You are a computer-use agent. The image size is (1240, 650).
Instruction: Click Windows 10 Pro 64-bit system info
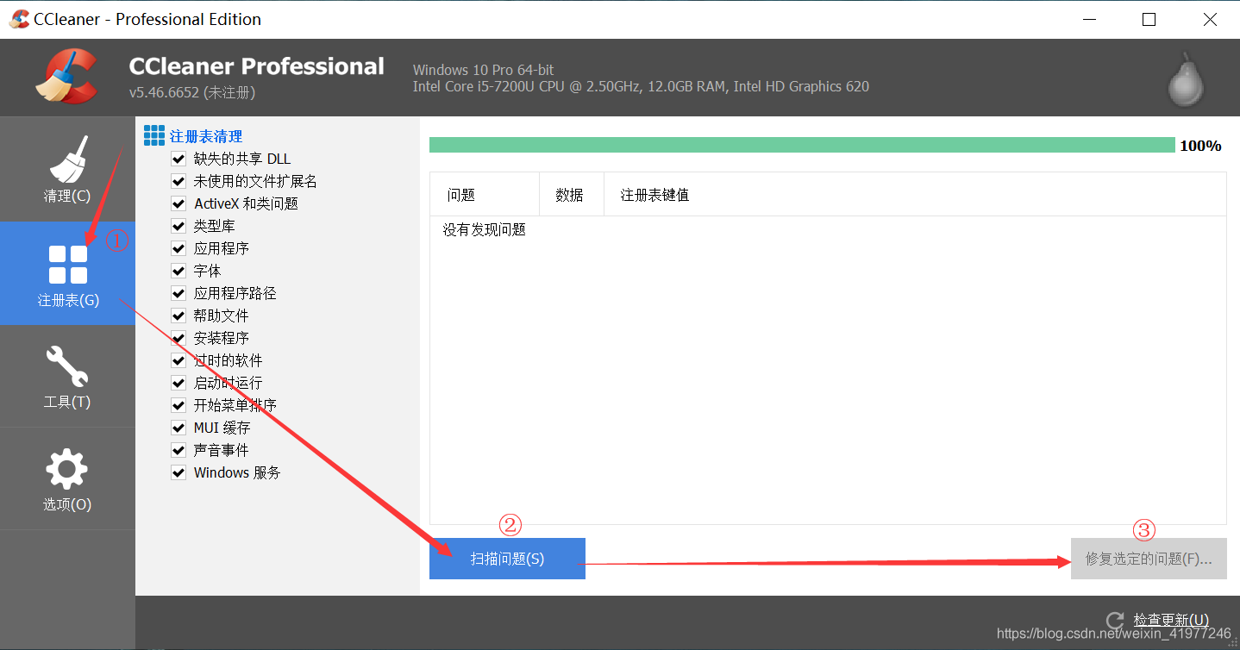pos(483,70)
